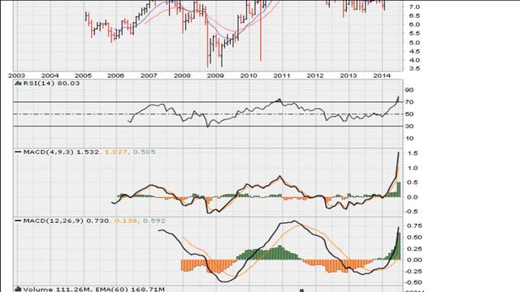Click the 2006 year label
The height and width of the screenshot is (292, 520).
pyautogui.click(x=115, y=75)
